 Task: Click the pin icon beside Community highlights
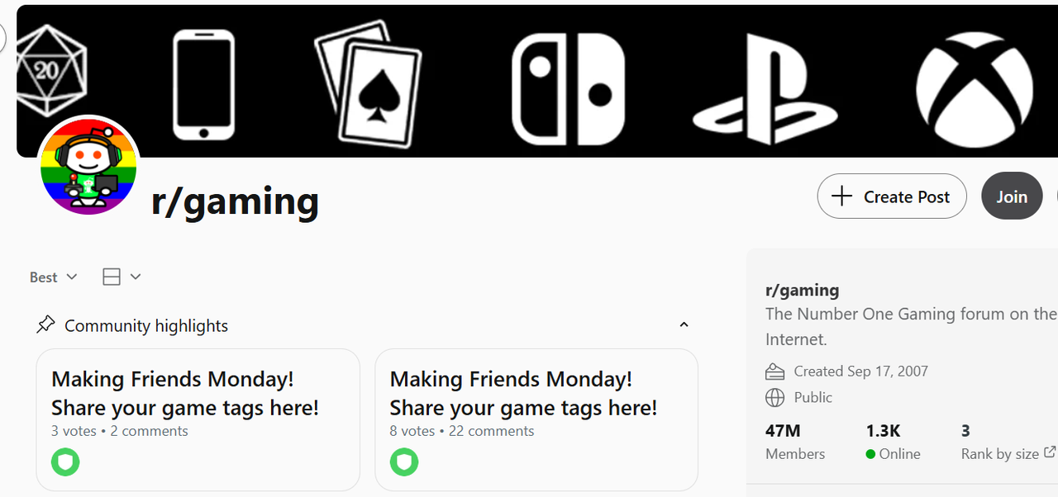click(45, 325)
